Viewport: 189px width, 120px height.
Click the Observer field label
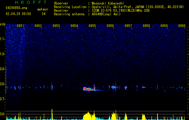61,3
